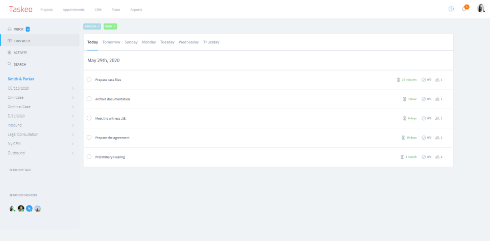The width and height of the screenshot is (490, 241).
Task: Click members icon on Archive documentation
Action: pyautogui.click(x=437, y=99)
